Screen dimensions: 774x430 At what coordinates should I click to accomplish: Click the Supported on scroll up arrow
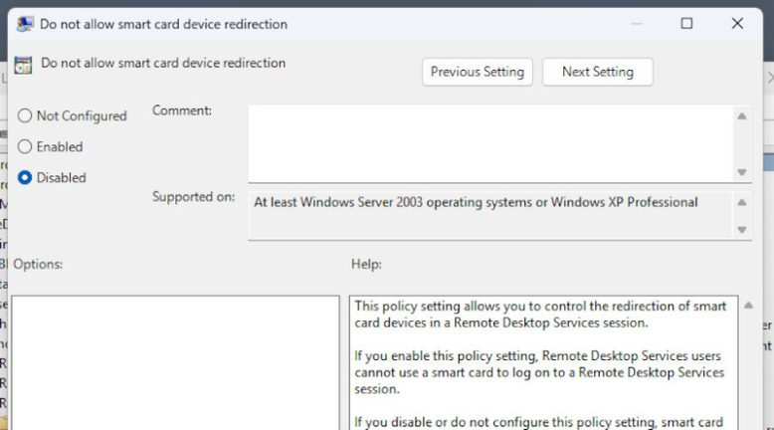pyautogui.click(x=742, y=202)
